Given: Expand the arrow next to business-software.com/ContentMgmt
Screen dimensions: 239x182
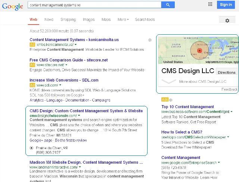Looking at the screenshot, I should pyautogui.click(x=232, y=112).
